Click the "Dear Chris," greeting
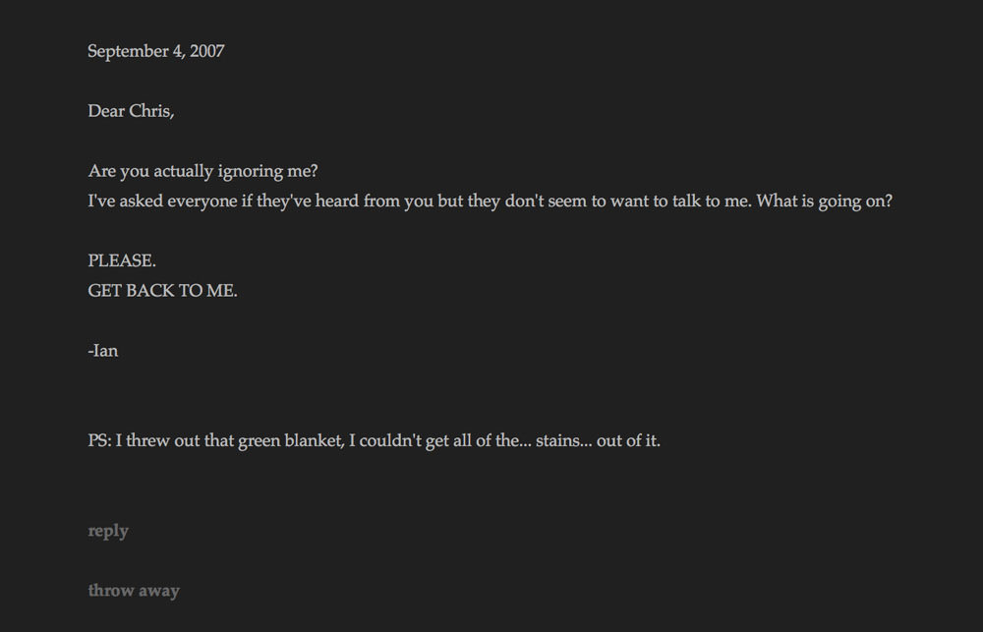The image size is (983, 632). coord(131,111)
